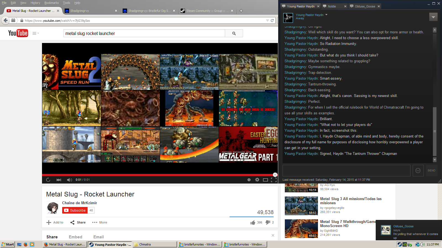
Task: Click the chat scrollbar up arrow
Action: [x=435, y=30]
